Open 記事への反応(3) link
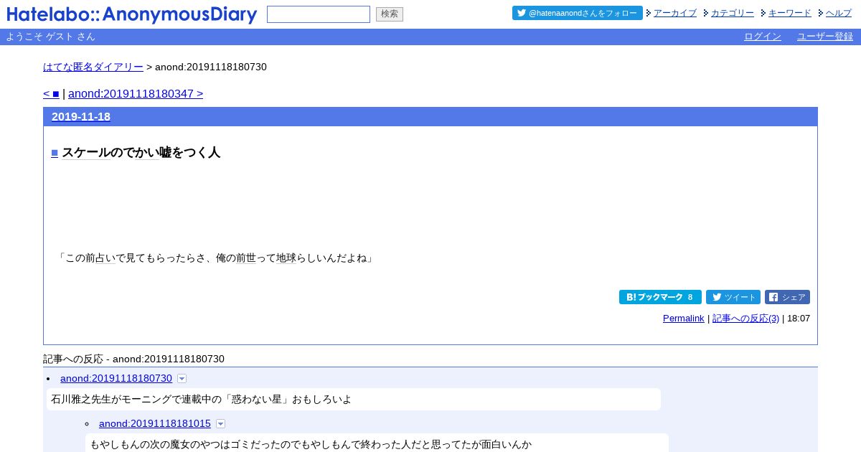The image size is (861, 452). point(746,318)
